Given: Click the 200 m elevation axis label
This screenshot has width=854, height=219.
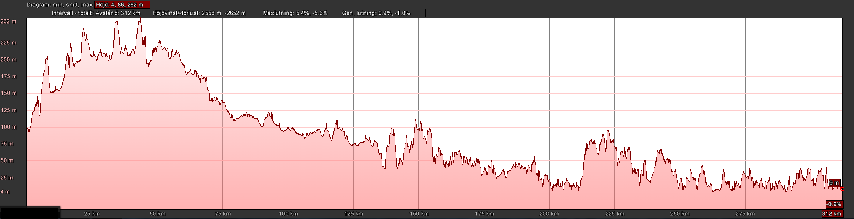Looking at the screenshot, I should pyautogui.click(x=8, y=60).
